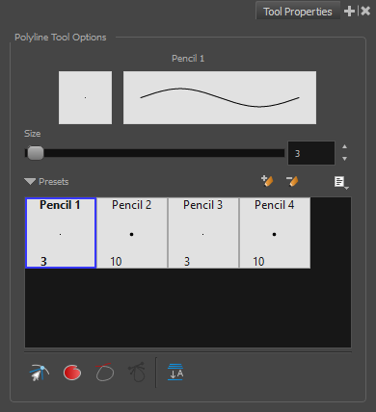Image resolution: width=376 pixels, height=412 pixels.
Task: Open the wavy stroke preview area
Action: pos(220,97)
